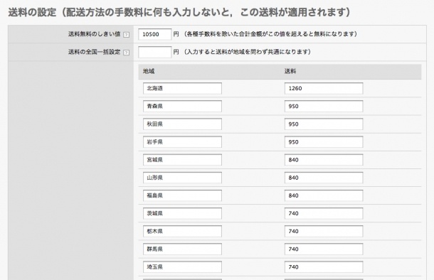Select the empty nationwide shipping fee field

(154, 52)
